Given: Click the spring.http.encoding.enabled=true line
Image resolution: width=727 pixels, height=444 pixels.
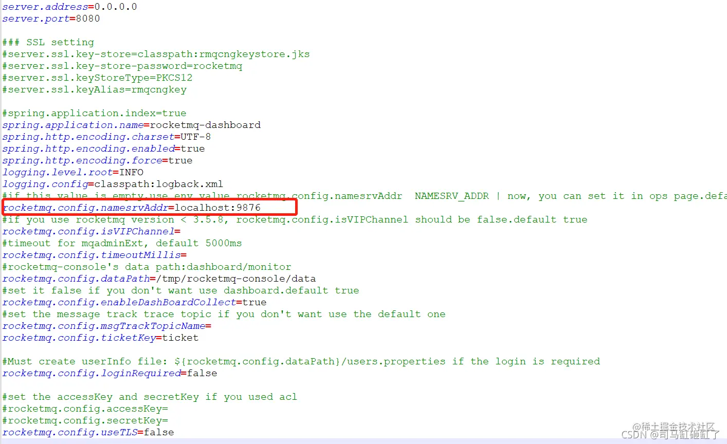Looking at the screenshot, I should click(x=103, y=149).
